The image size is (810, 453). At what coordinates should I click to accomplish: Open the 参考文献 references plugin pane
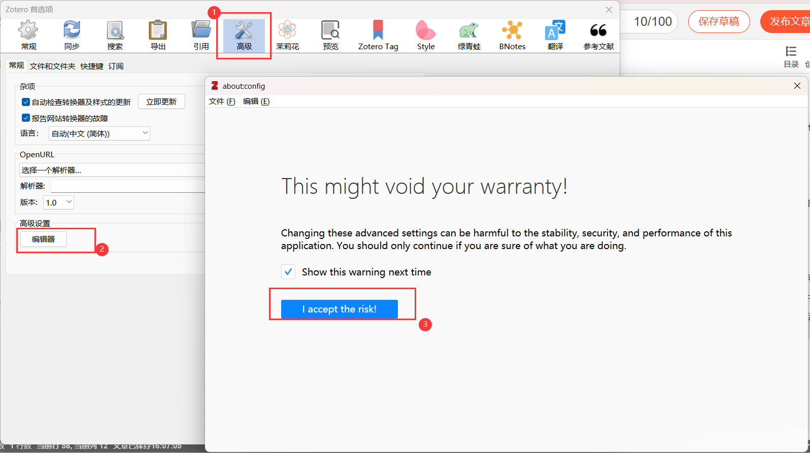(x=598, y=36)
